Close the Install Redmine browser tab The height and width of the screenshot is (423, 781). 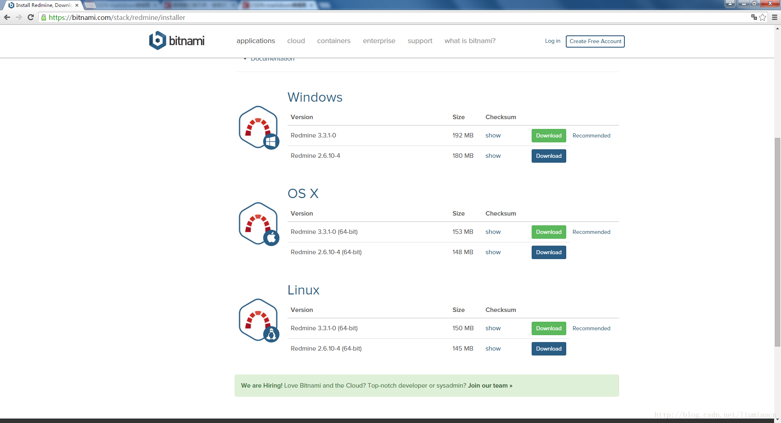pos(77,5)
